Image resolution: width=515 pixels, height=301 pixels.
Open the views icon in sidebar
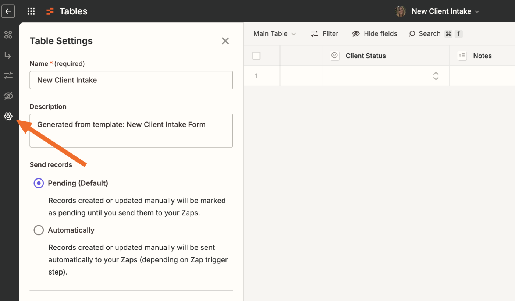click(x=8, y=35)
